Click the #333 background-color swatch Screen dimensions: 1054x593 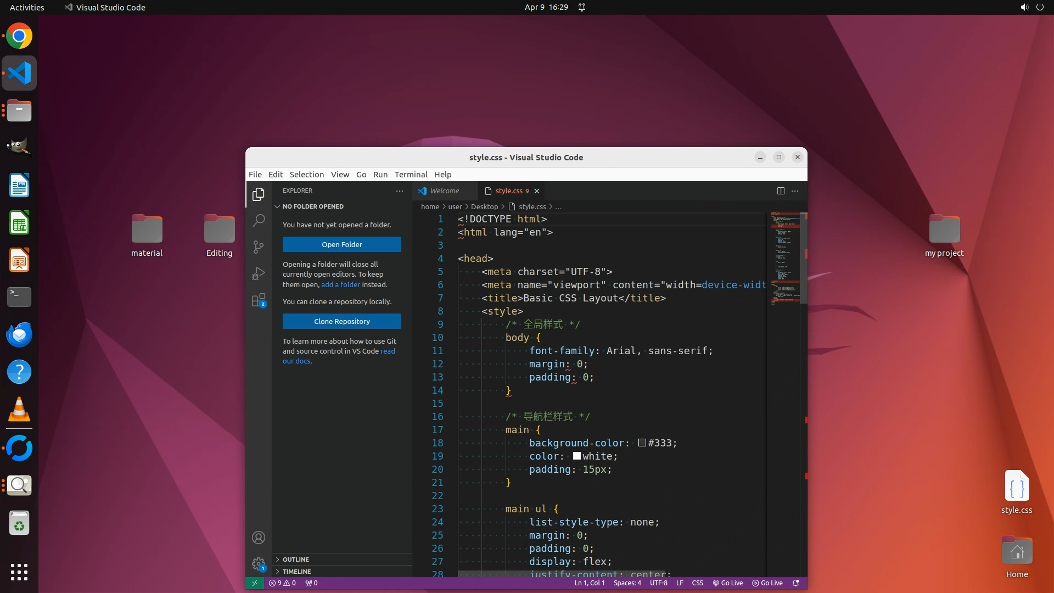[642, 443]
